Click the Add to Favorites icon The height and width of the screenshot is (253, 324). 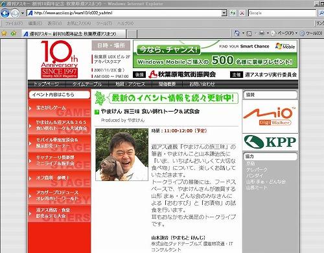(14, 33)
